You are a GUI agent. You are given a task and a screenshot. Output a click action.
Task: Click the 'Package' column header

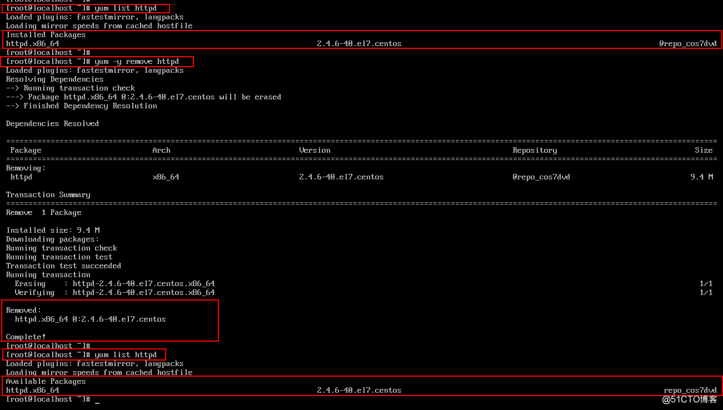coord(26,150)
